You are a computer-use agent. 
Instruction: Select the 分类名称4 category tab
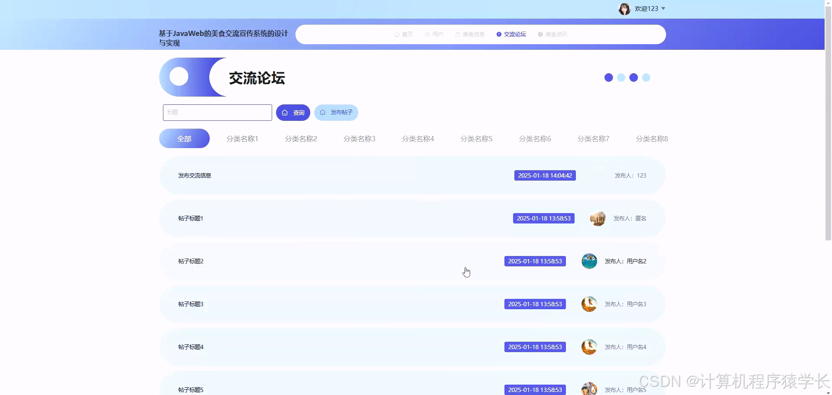pos(418,139)
